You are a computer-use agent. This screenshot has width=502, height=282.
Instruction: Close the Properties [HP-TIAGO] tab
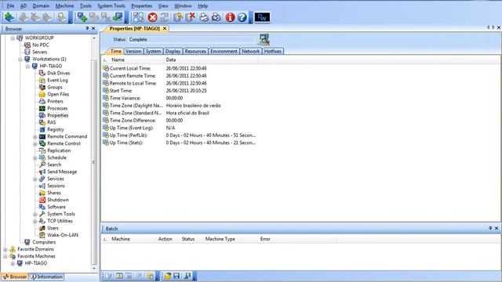pyautogui.click(x=165, y=28)
